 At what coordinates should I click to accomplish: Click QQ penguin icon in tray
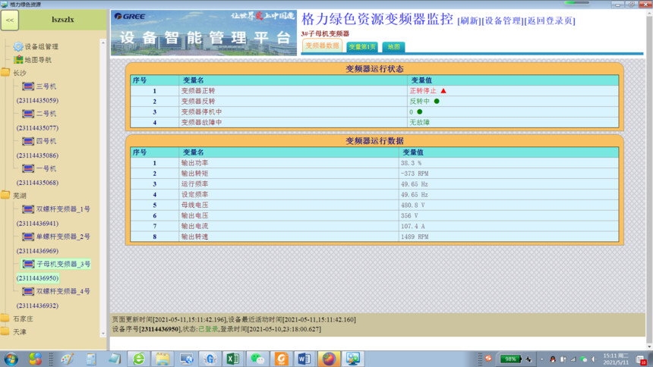[553, 359]
